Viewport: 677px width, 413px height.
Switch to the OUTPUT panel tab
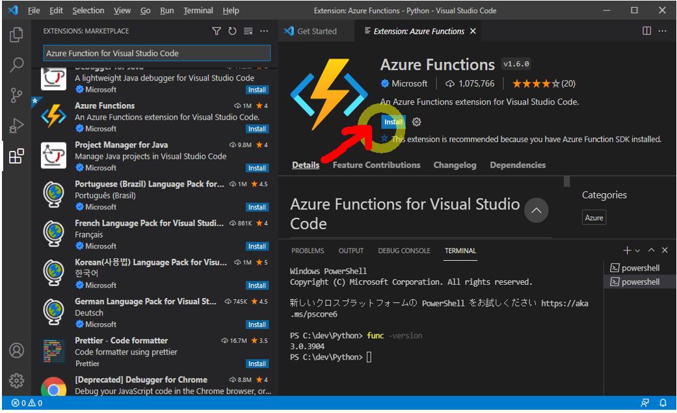(351, 250)
